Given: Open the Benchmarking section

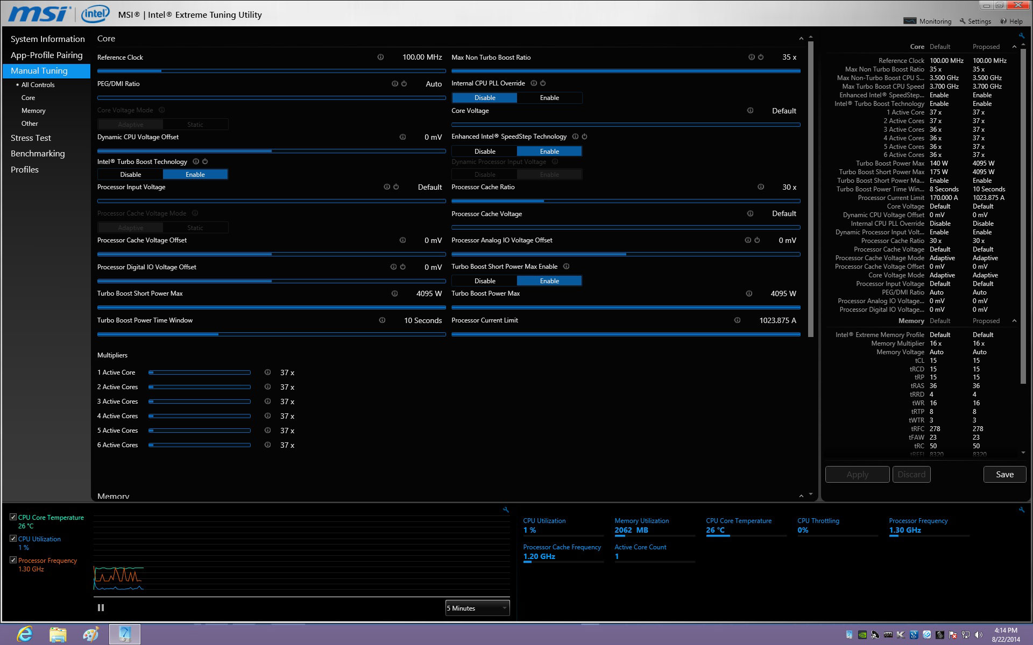Looking at the screenshot, I should (x=38, y=154).
